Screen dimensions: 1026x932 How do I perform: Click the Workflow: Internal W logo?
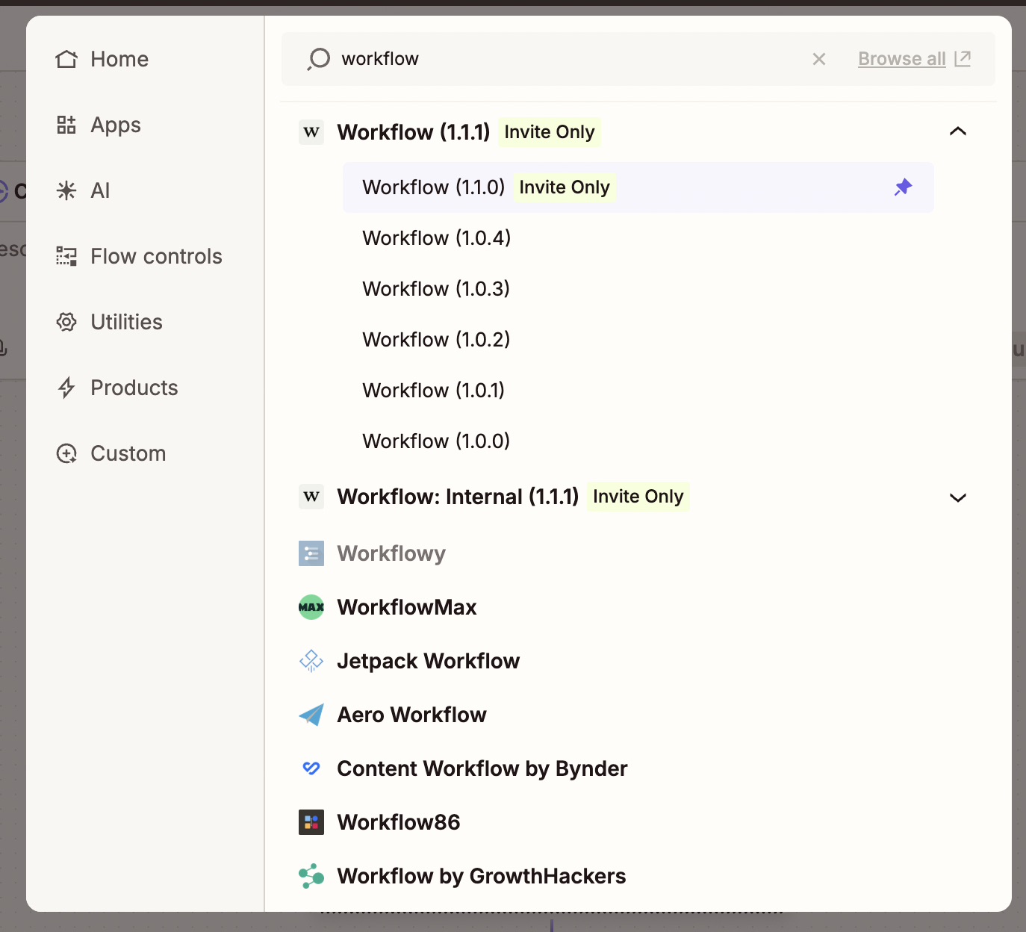pyautogui.click(x=311, y=497)
